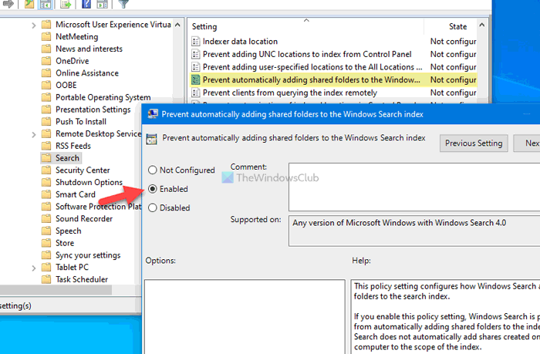This screenshot has height=354, width=540.
Task: Sort by the State column header
Action: click(x=457, y=26)
